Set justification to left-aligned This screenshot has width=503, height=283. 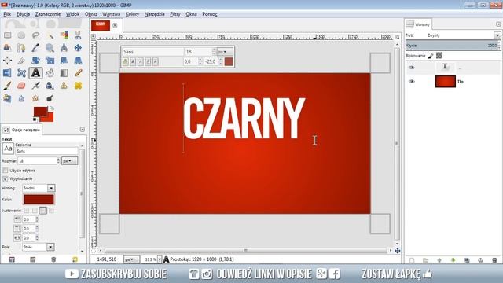coord(26,211)
